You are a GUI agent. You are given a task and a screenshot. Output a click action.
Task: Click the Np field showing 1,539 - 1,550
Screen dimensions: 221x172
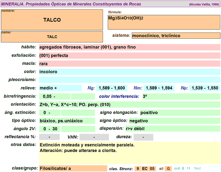(205, 88)
